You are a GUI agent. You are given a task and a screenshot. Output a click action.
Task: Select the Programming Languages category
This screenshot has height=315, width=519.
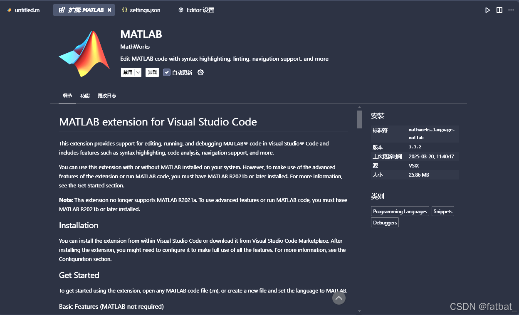tap(400, 211)
